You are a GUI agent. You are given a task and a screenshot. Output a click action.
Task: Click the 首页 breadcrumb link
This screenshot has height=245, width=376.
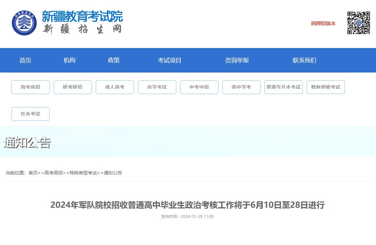point(33,173)
